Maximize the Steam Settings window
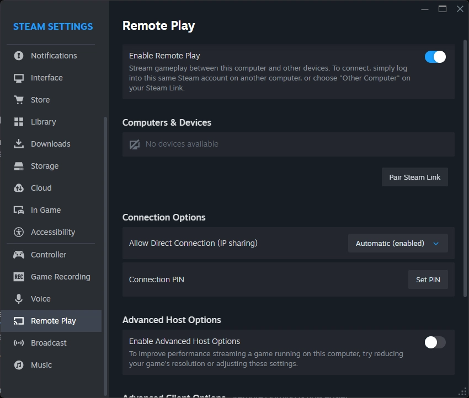This screenshot has height=398, width=469. [443, 9]
